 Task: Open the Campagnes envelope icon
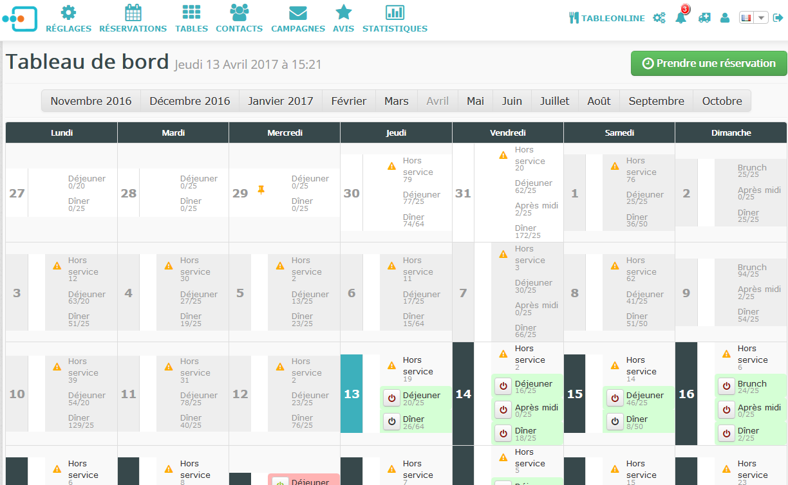coord(297,13)
